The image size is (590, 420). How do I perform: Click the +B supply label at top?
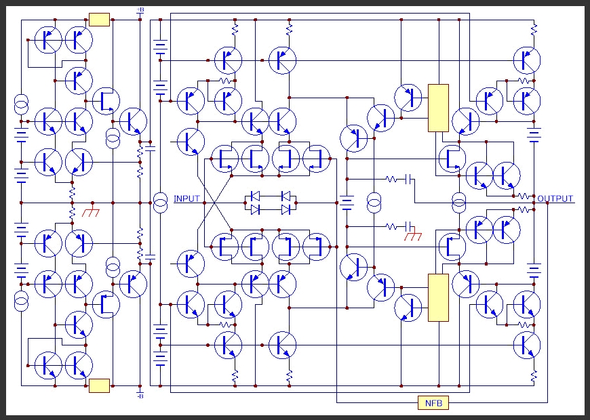[x=140, y=9]
